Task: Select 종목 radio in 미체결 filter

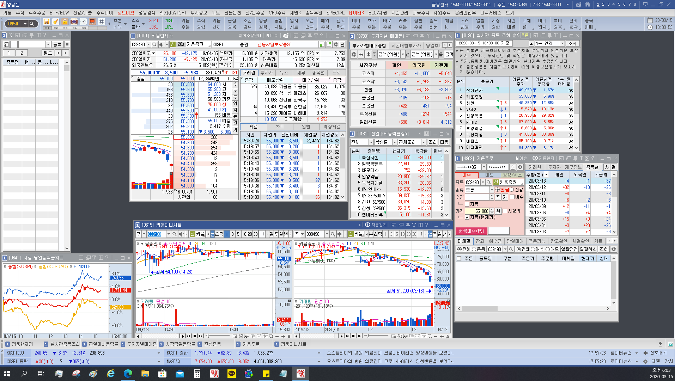Action: [x=474, y=249]
